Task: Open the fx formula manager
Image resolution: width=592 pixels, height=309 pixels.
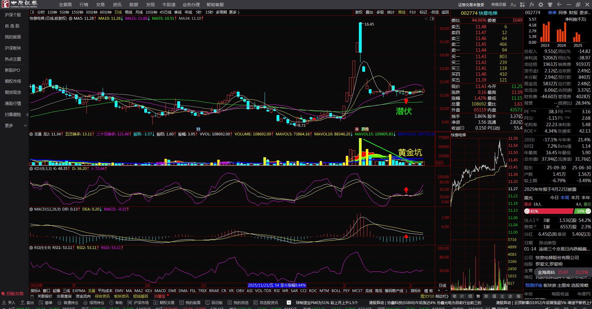Action: tap(532, 5)
